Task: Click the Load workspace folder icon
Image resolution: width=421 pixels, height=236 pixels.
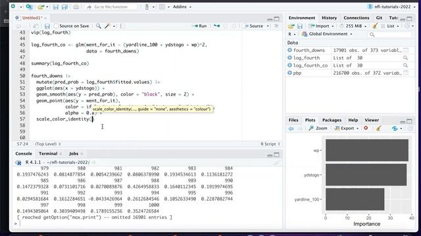Action: point(291,26)
